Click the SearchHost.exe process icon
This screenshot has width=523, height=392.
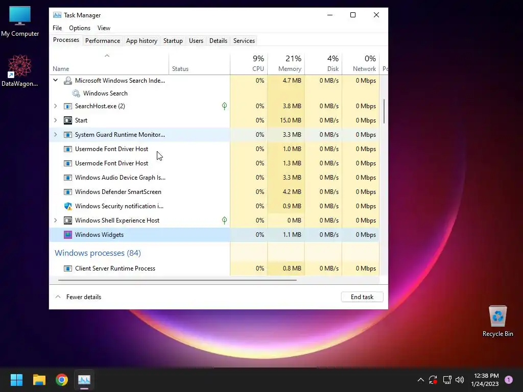pyautogui.click(x=68, y=106)
